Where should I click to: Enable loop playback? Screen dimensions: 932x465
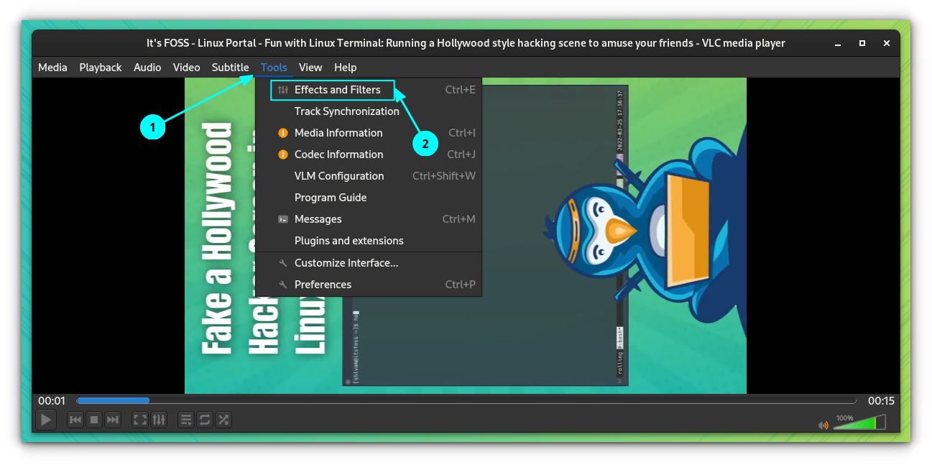[x=205, y=419]
